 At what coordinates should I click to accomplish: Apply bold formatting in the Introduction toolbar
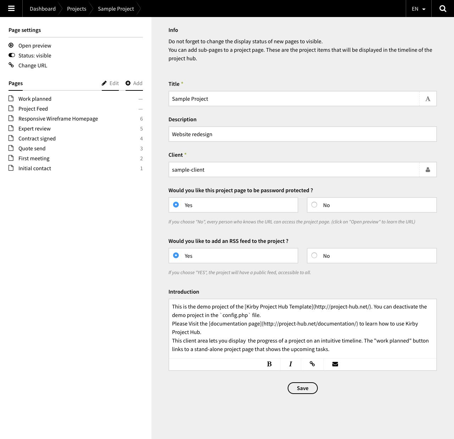click(x=269, y=364)
